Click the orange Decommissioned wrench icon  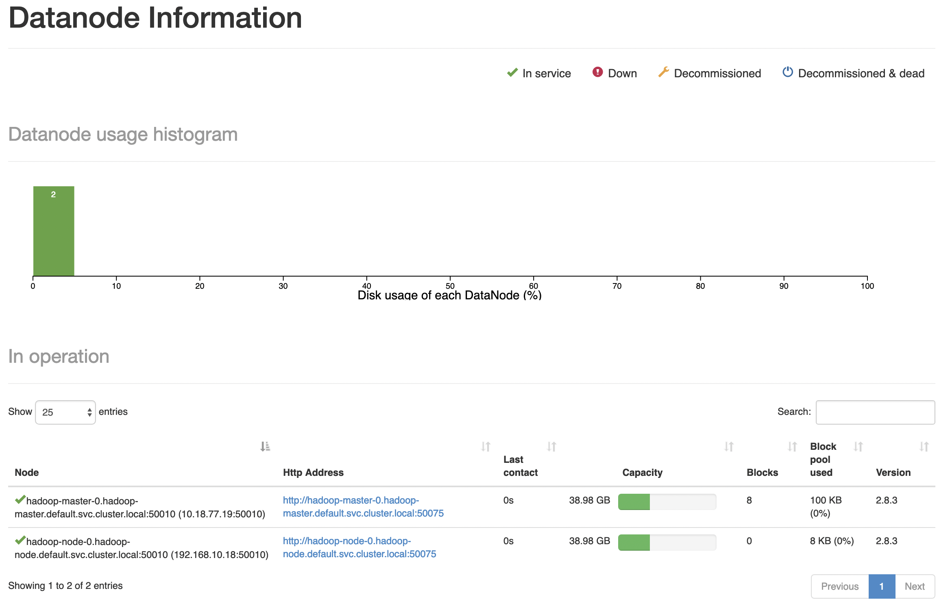click(663, 72)
